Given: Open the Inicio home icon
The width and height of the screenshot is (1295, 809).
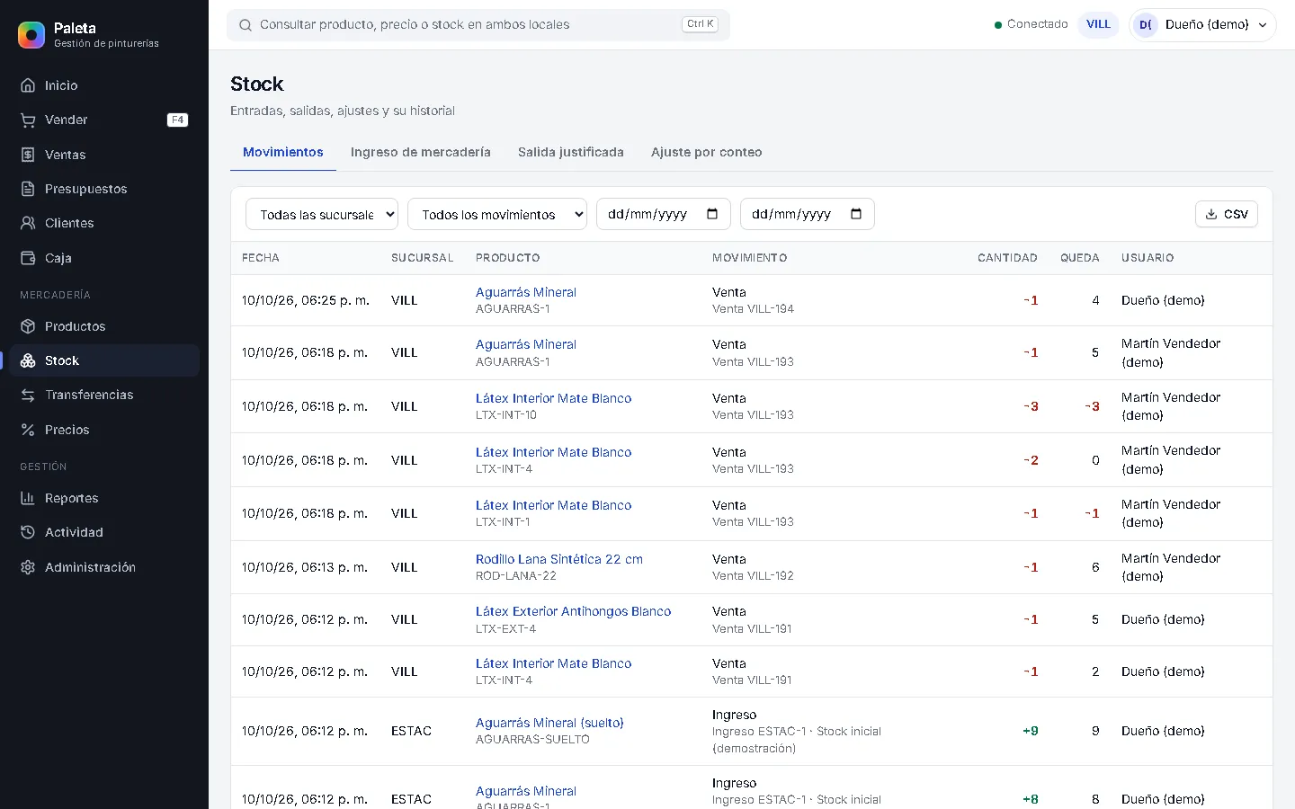Looking at the screenshot, I should pyautogui.click(x=28, y=85).
